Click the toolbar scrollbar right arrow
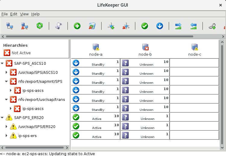The image size is (226, 156). [223, 36]
